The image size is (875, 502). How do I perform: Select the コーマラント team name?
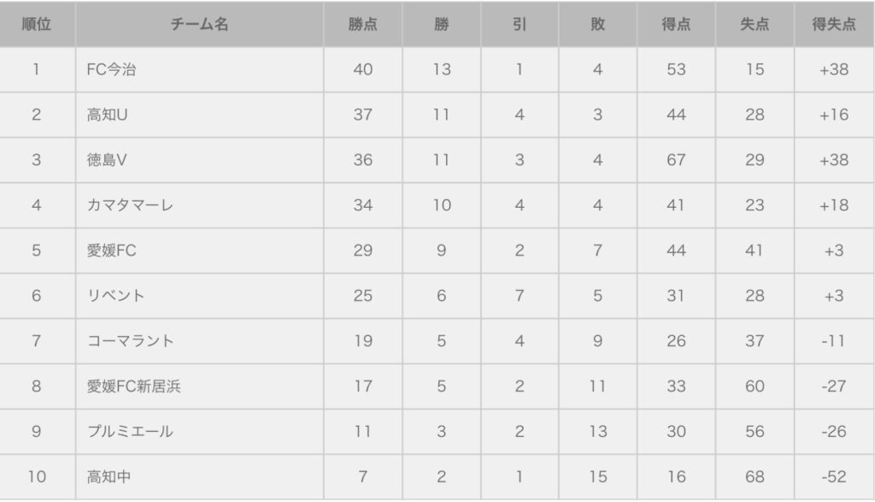click(130, 341)
